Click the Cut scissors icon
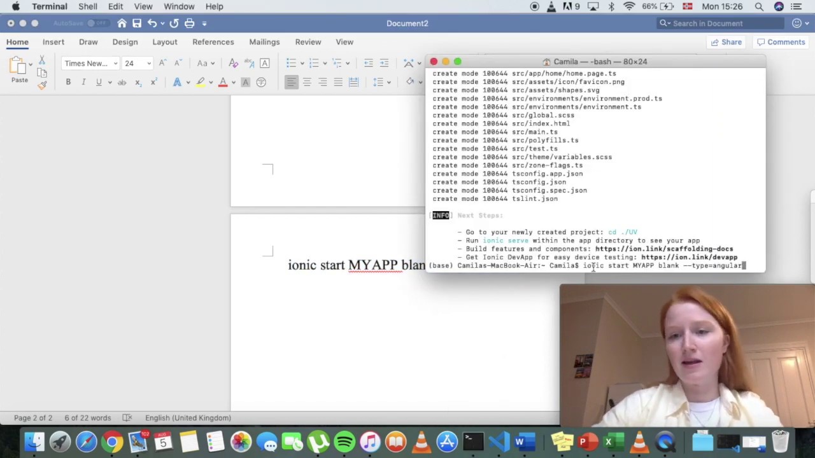815x458 pixels. pos(42,60)
